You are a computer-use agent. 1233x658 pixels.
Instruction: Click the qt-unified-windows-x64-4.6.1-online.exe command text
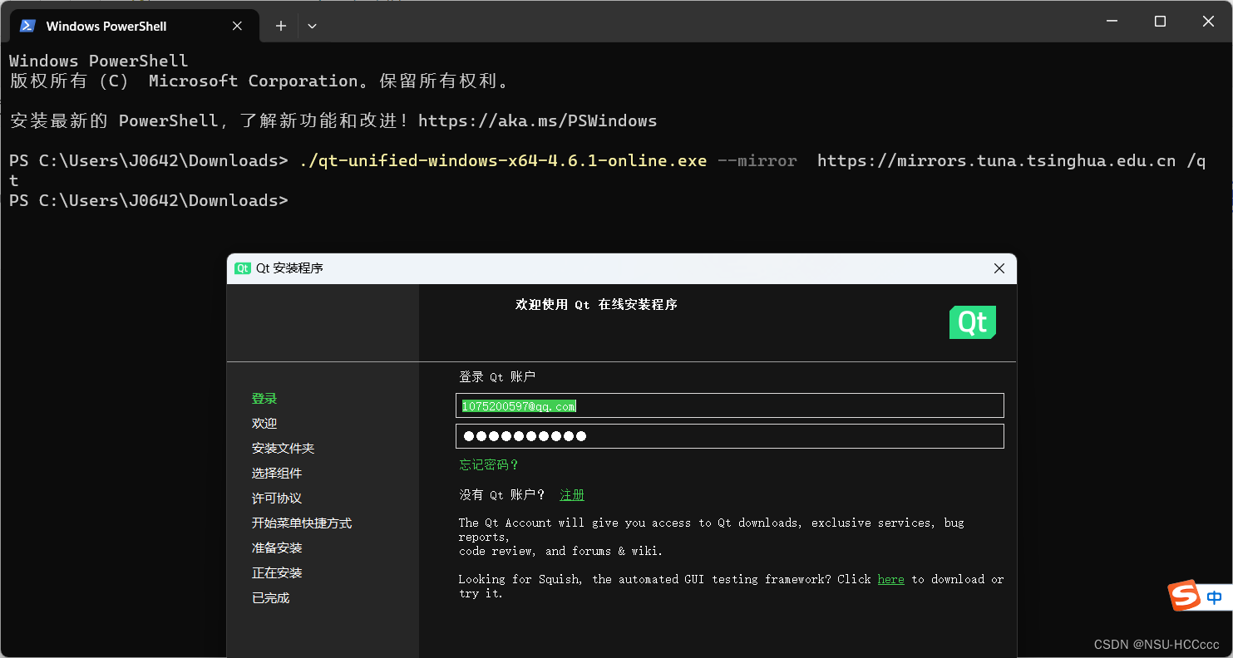click(502, 160)
